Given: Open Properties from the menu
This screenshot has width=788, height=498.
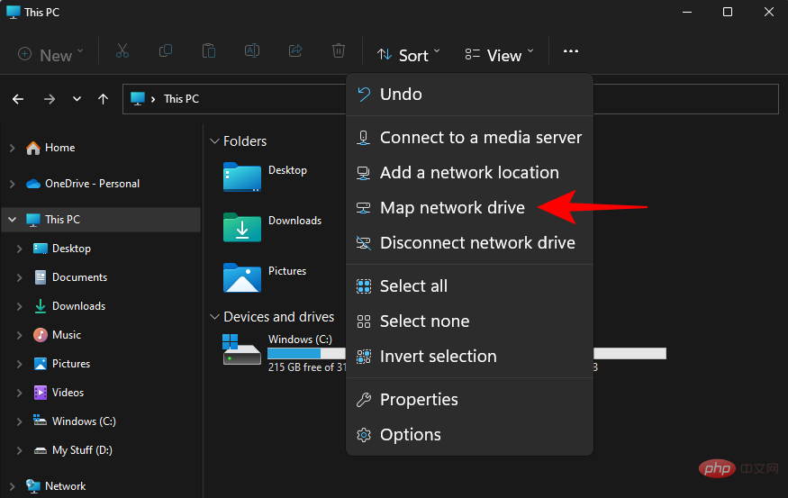Looking at the screenshot, I should pyautogui.click(x=469, y=400).
